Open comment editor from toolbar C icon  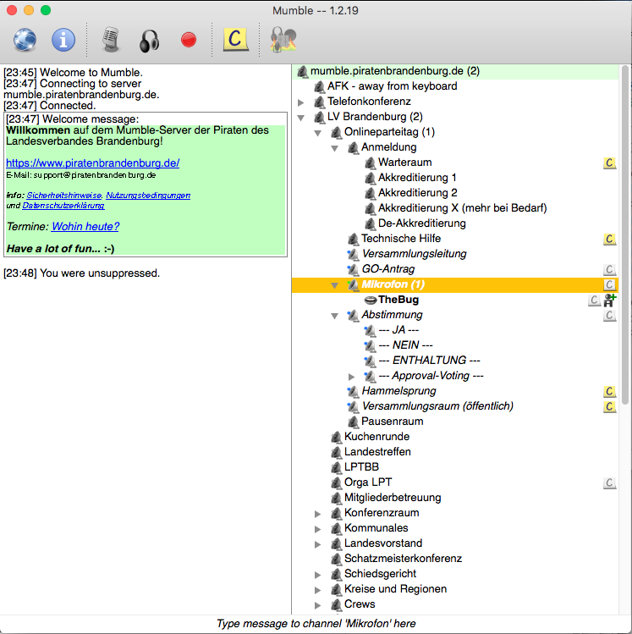coord(235,39)
